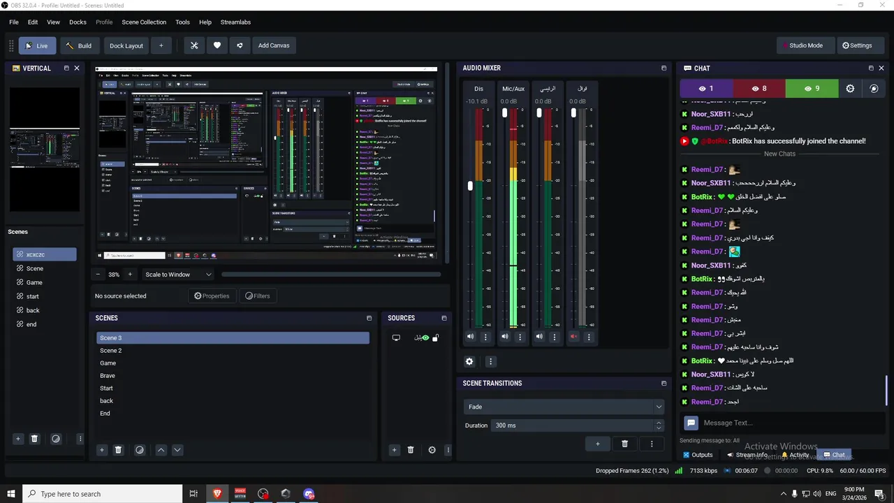894x503 pixels.
Task: Open the Dis channel options menu dots
Action: (x=485, y=337)
